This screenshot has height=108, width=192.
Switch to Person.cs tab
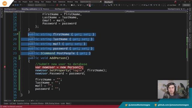(x=46, y=9)
